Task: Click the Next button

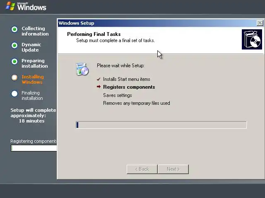Action: [x=173, y=169]
